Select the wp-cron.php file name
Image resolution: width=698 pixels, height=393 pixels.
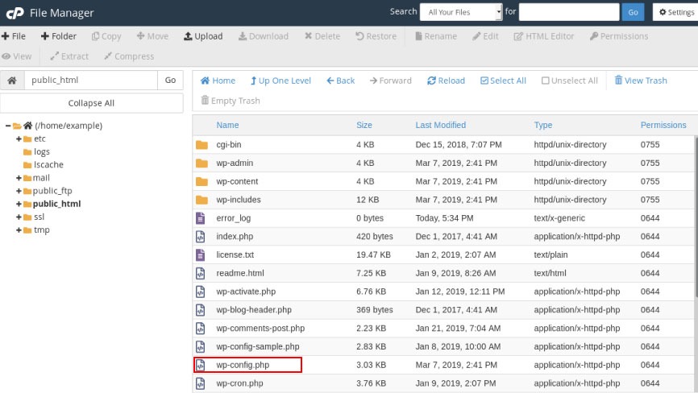point(239,383)
